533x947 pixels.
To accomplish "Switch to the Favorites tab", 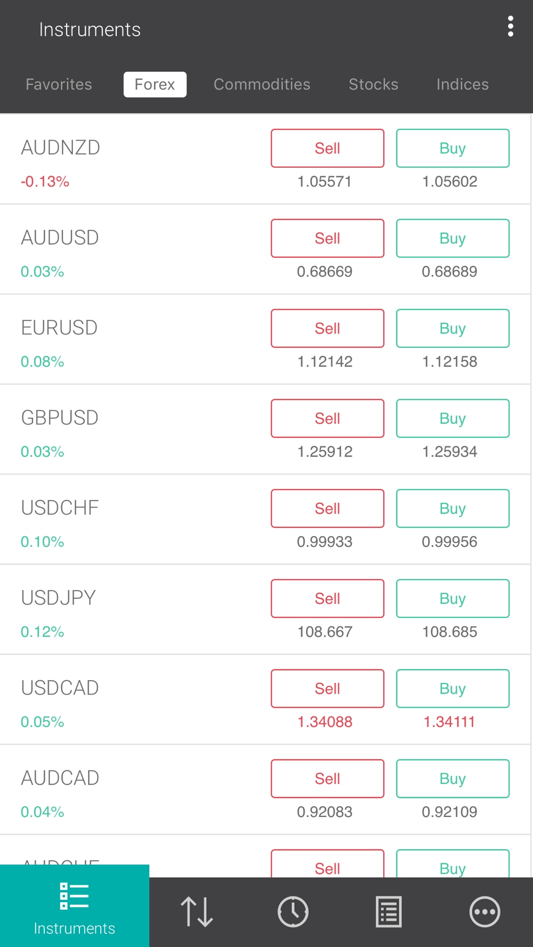I will point(59,84).
